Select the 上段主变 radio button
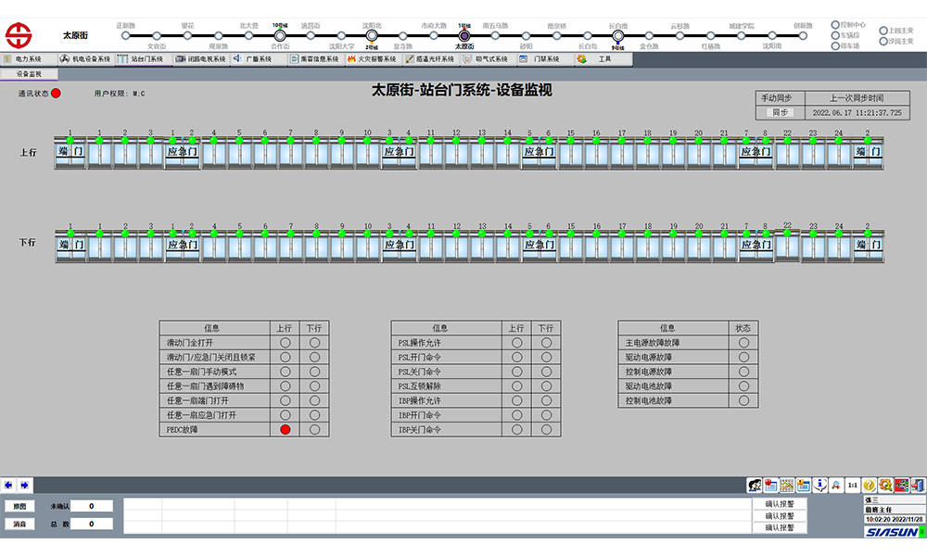927x556 pixels. pos(883,31)
